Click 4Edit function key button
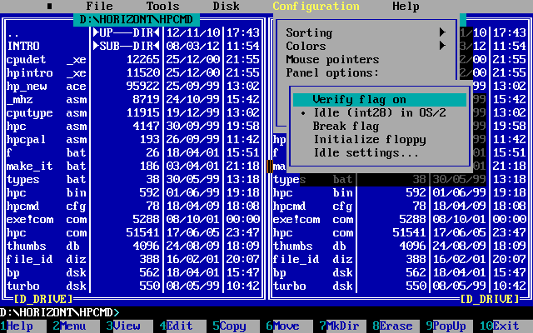Screen dimensions: 533x333 pos(183,326)
